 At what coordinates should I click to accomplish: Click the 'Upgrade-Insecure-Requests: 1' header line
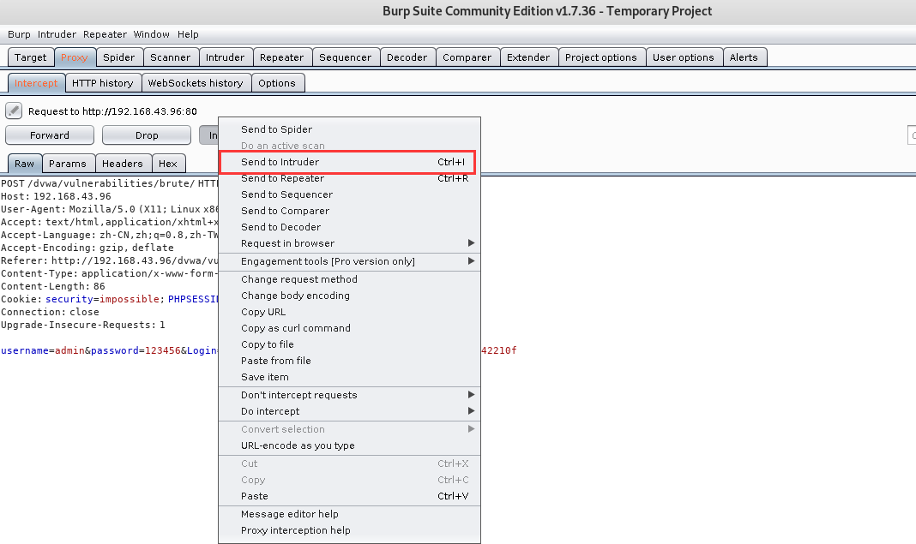click(x=83, y=325)
